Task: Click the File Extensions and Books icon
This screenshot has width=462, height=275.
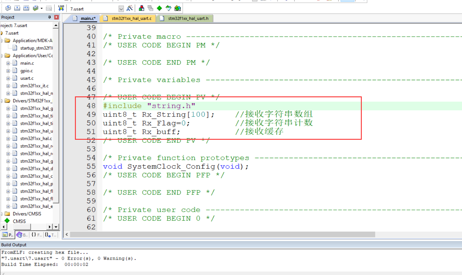Action: (141, 8)
